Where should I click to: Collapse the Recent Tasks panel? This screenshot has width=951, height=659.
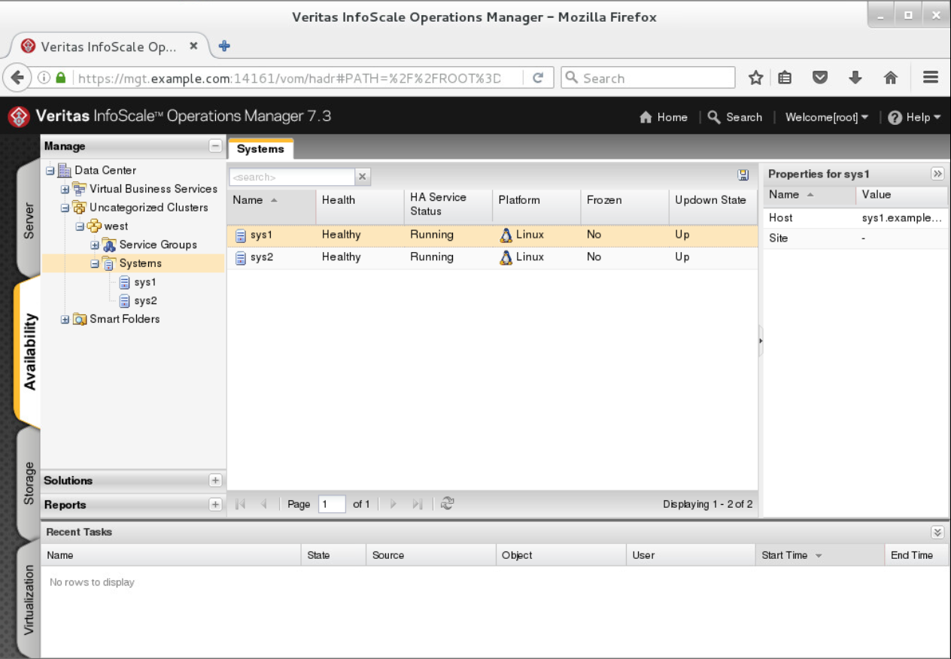tap(937, 532)
